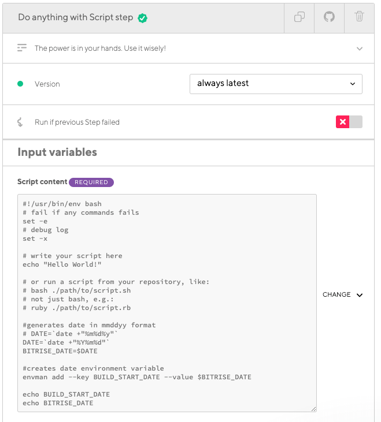Viewport: 381px width, 422px height.
Task: Open the always latest version dropdown
Action: coord(276,84)
